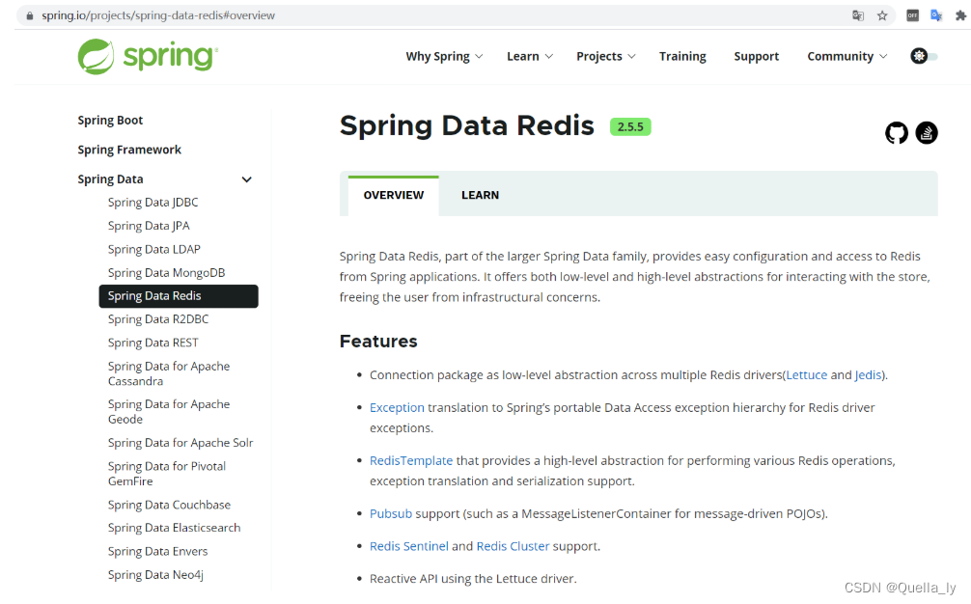Click the translate page icon in address bar
Screen dimensions: 971x604
(x=858, y=15)
